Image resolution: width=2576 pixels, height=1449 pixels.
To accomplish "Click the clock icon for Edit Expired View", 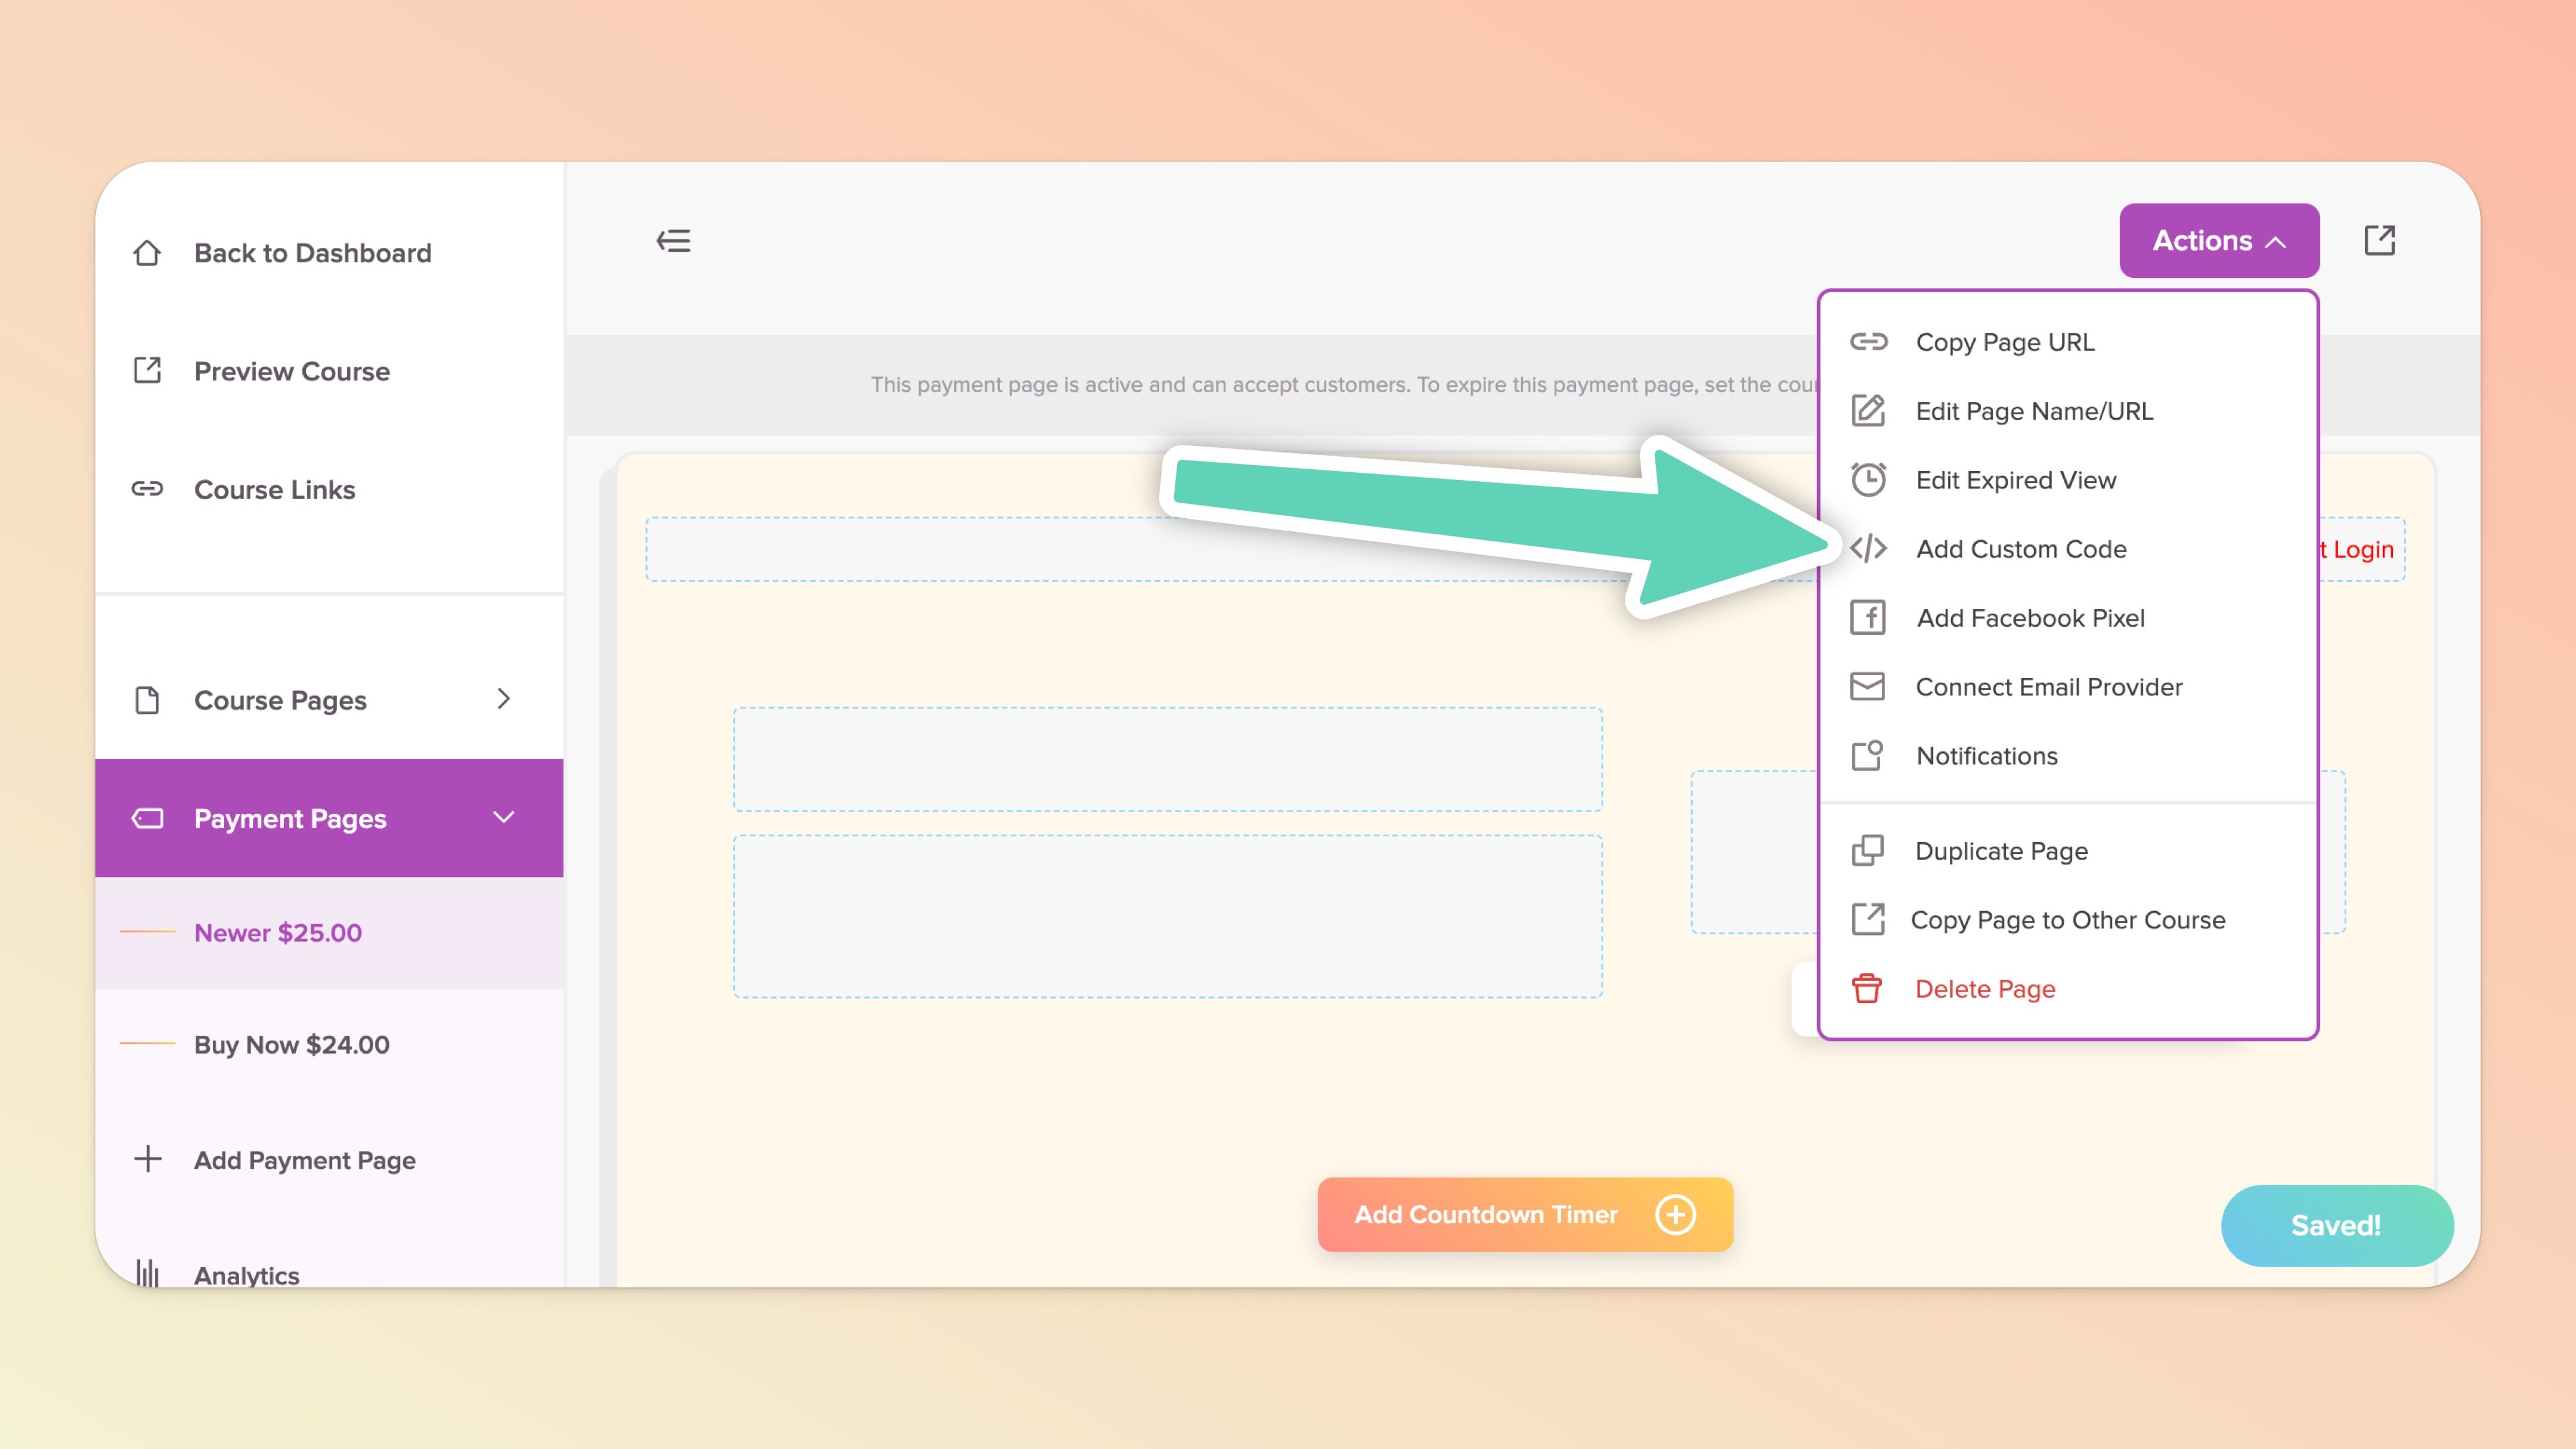I will pyautogui.click(x=1867, y=480).
